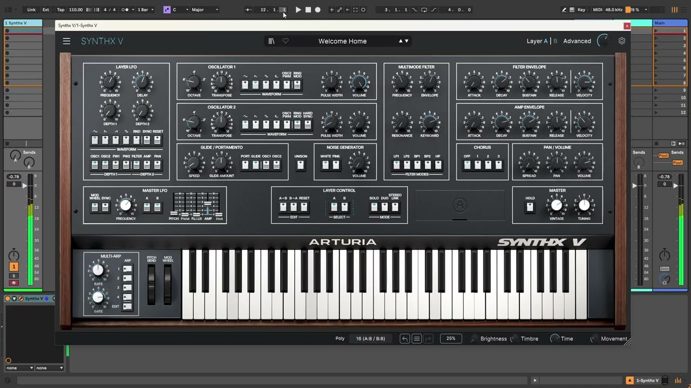Open the settings gear in Synthx V
This screenshot has height=388, width=691.
pos(622,41)
